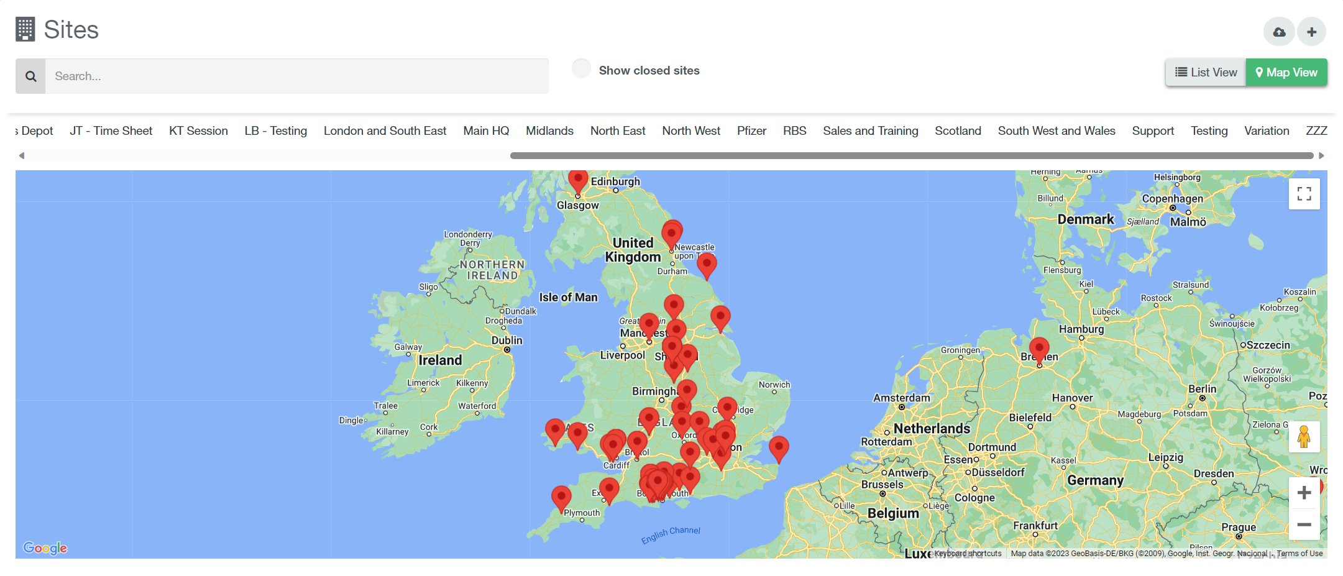
Task: Select the site marker near Bremen
Action: 1039,350
